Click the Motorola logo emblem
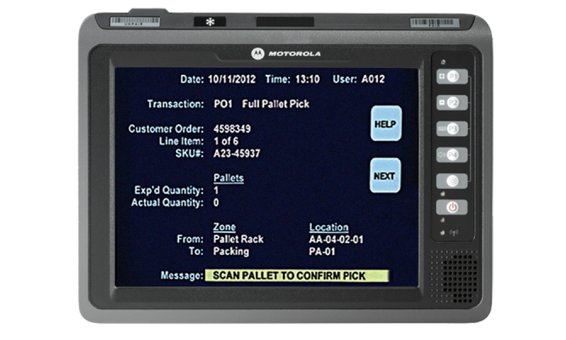 [x=258, y=54]
